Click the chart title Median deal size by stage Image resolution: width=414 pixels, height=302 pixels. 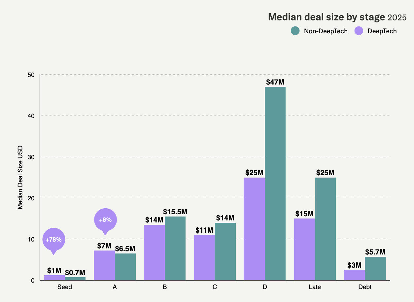pos(326,17)
